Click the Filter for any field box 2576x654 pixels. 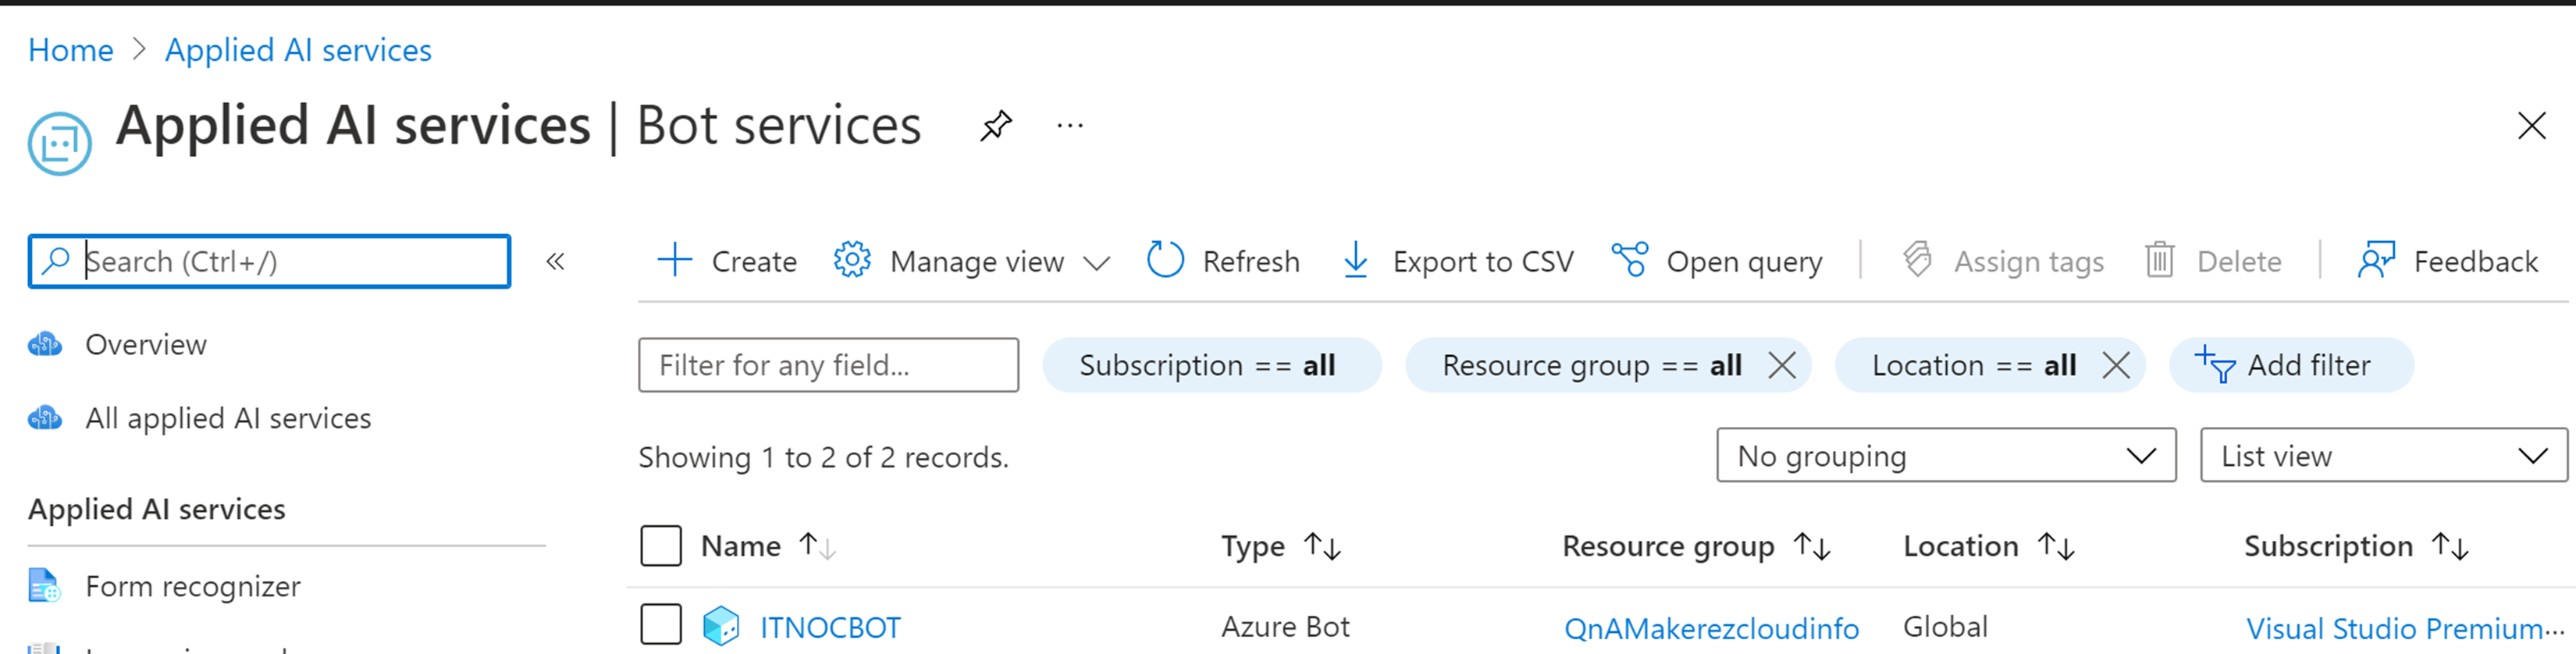click(x=828, y=365)
